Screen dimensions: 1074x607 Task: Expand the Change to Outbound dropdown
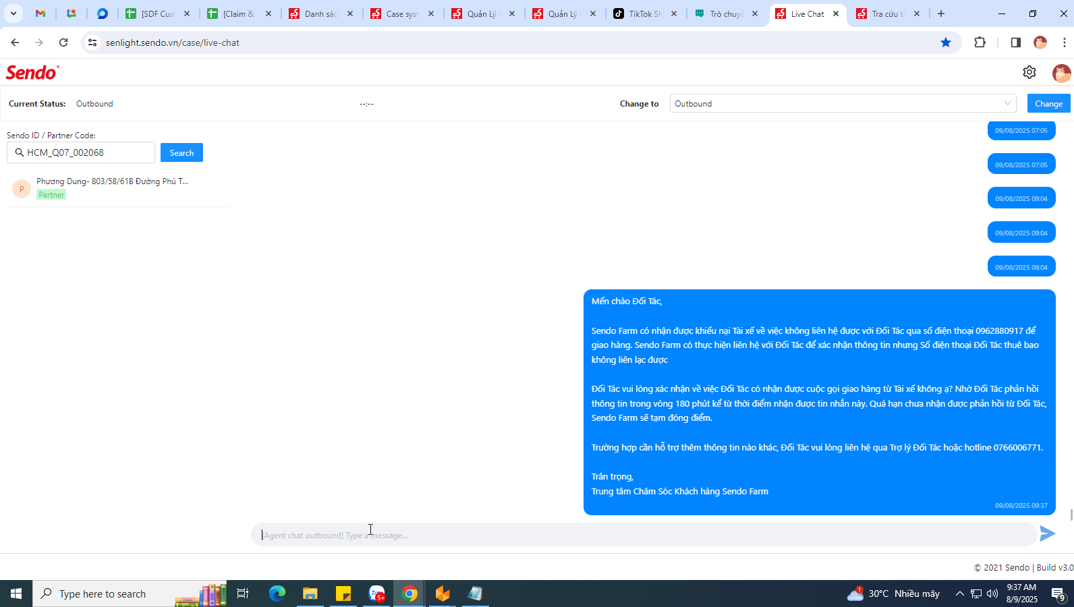(843, 103)
